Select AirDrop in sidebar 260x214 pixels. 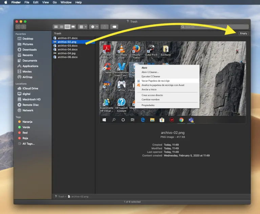28,77
